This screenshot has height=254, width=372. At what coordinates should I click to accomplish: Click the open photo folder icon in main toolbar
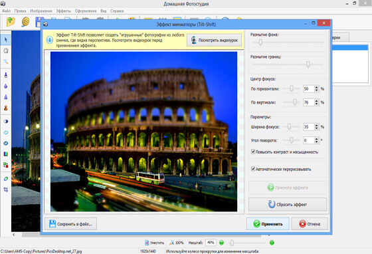pos(11,22)
